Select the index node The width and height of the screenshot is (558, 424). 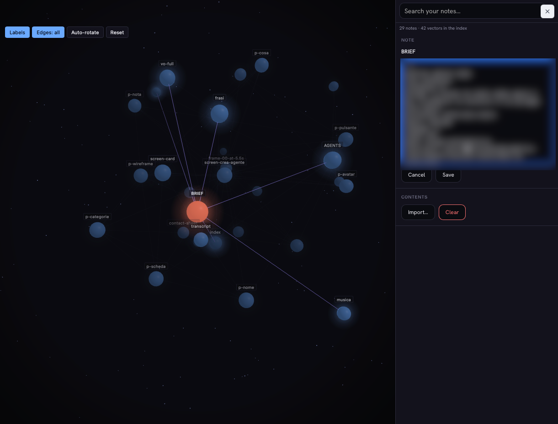coord(215,243)
